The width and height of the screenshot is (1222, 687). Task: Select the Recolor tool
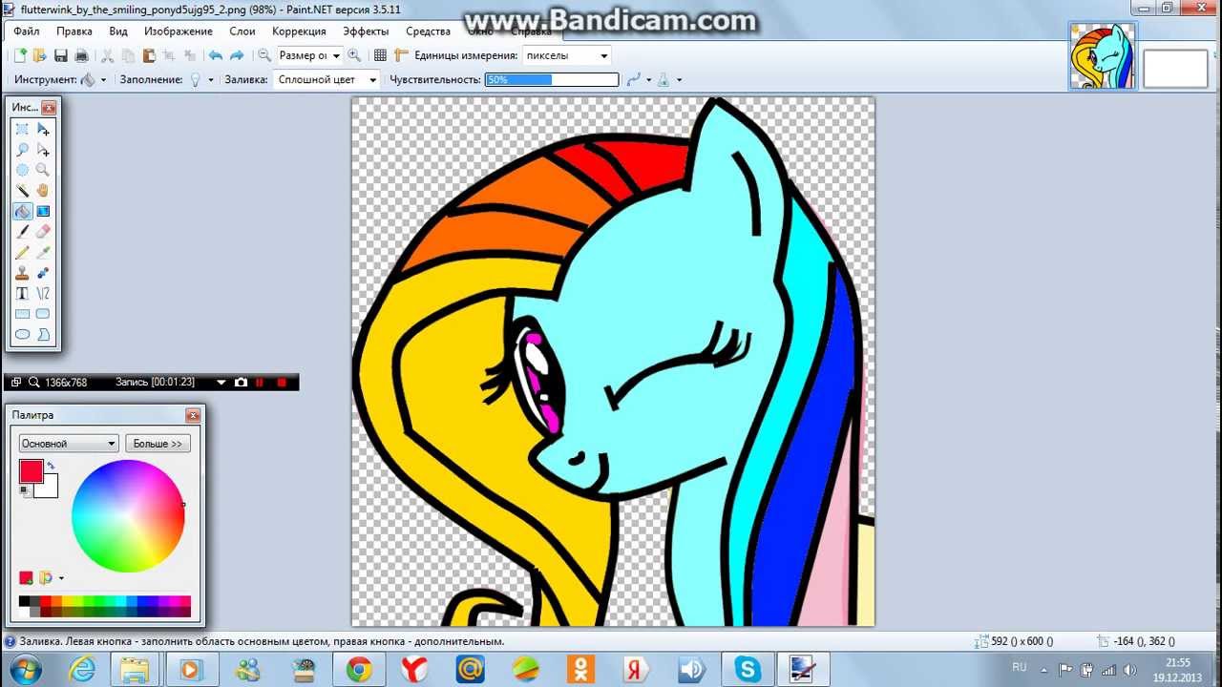(43, 273)
